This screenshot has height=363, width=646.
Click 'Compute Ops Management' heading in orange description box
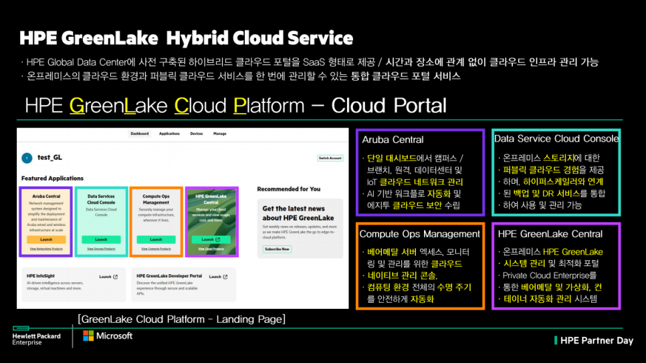coord(419,234)
